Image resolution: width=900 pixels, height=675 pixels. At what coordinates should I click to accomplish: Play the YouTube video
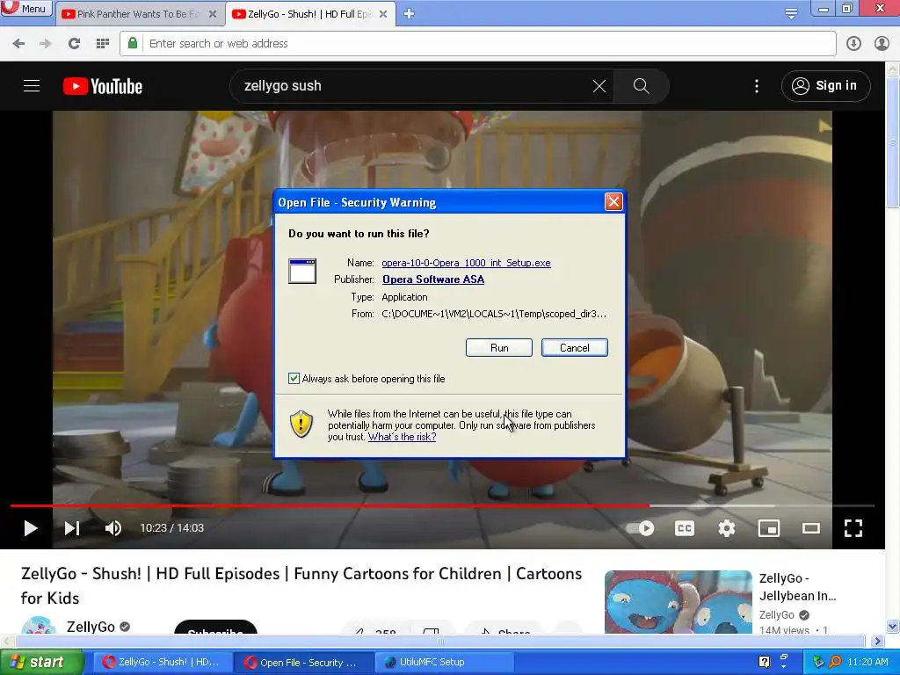[31, 528]
